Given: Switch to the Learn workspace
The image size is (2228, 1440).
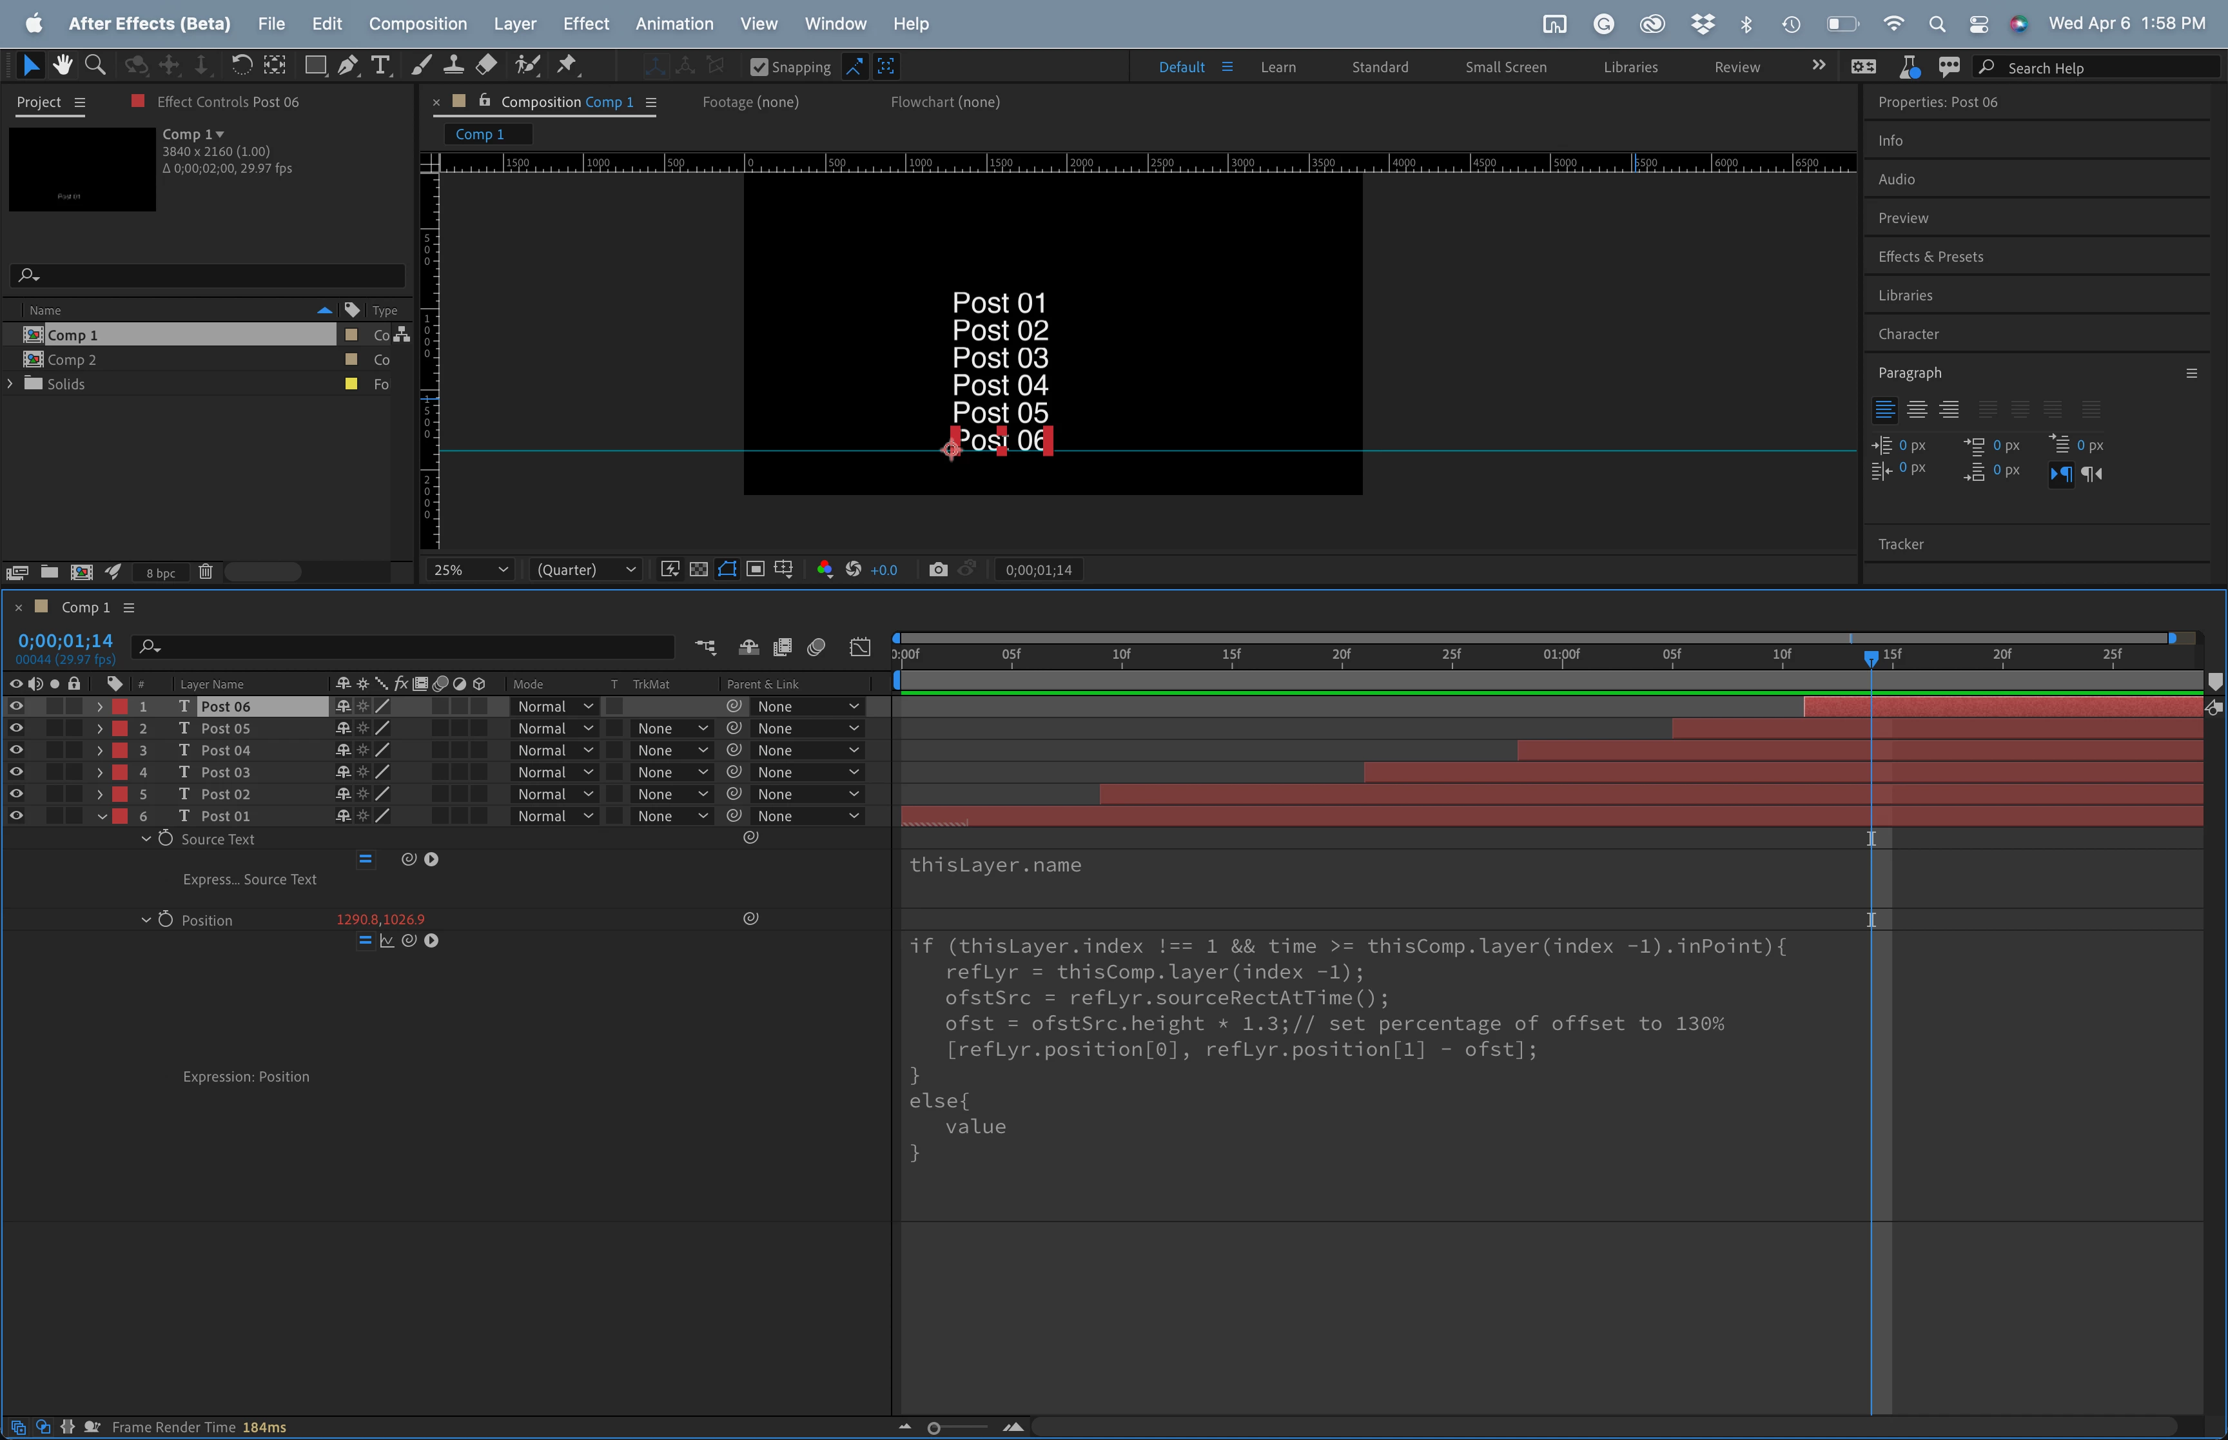Looking at the screenshot, I should coord(1277,67).
